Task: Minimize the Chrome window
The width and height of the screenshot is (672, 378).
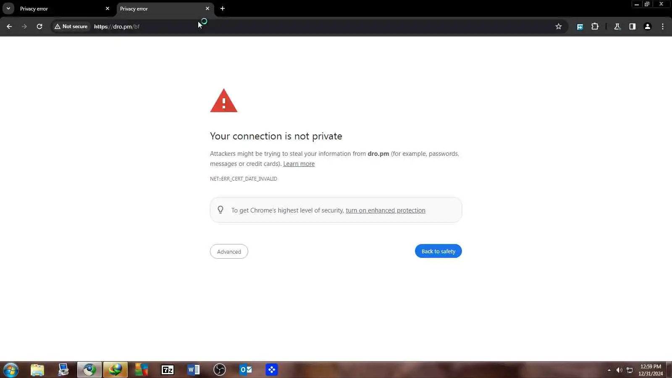Action: pyautogui.click(x=637, y=4)
